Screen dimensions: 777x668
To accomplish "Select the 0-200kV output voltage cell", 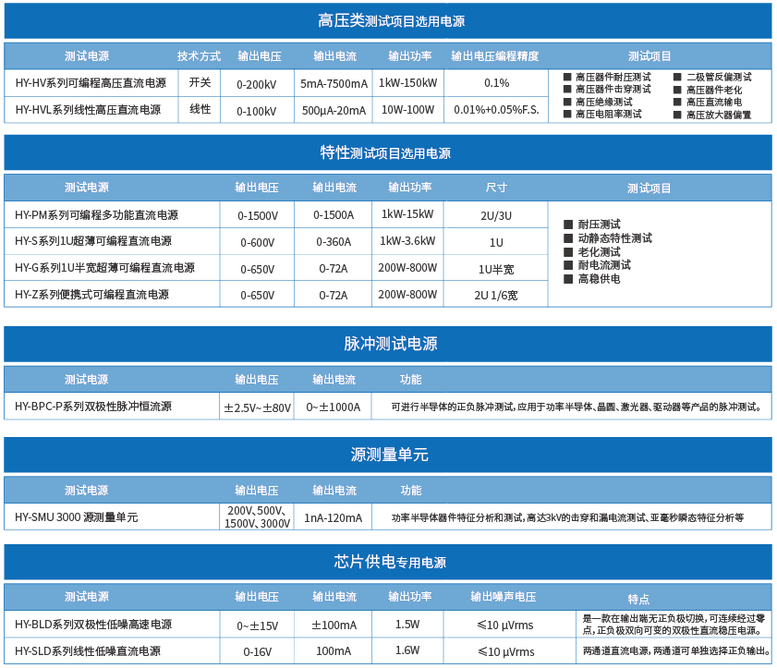I will point(256,84).
